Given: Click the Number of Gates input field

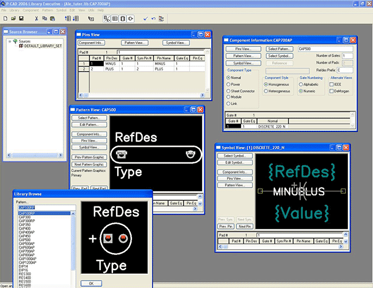Looking at the screenshot, I should [348, 56].
